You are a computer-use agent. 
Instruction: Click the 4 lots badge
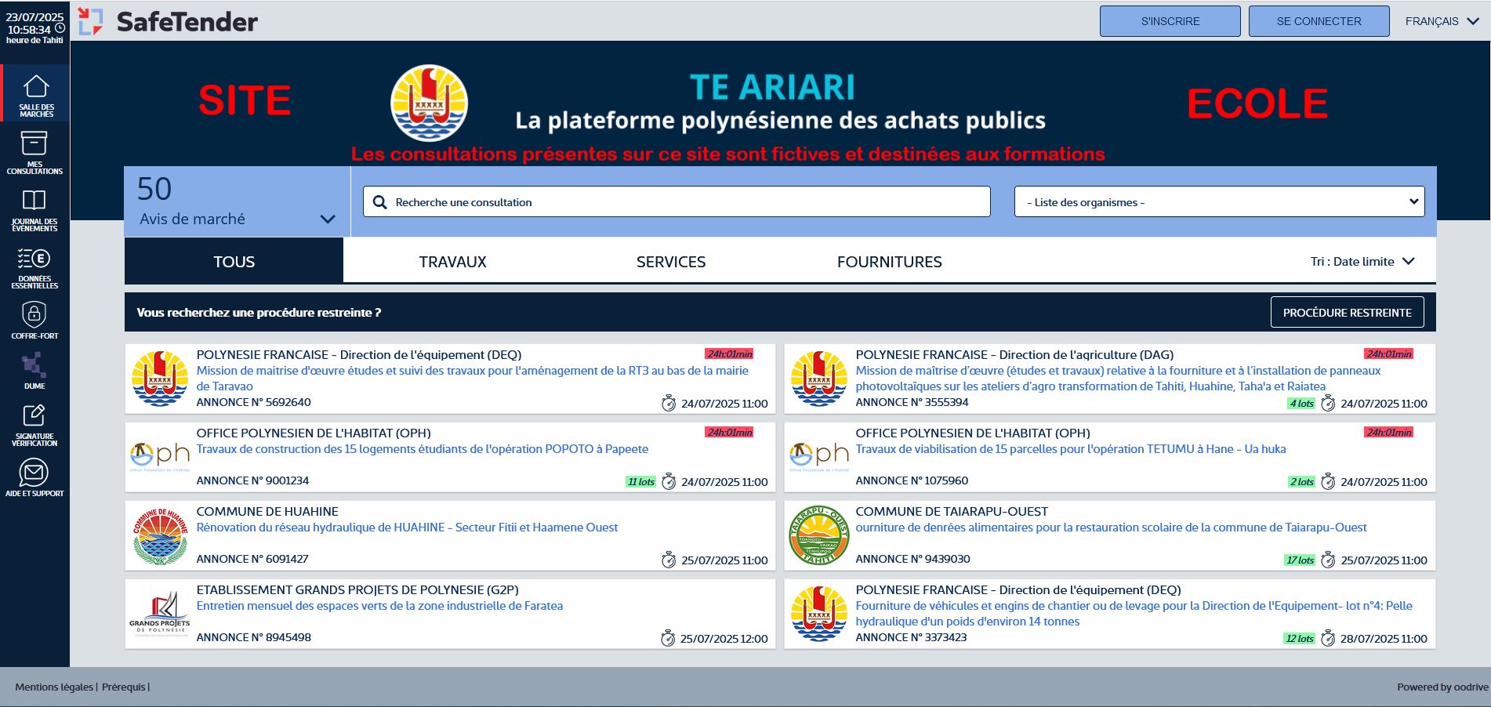click(x=1301, y=404)
